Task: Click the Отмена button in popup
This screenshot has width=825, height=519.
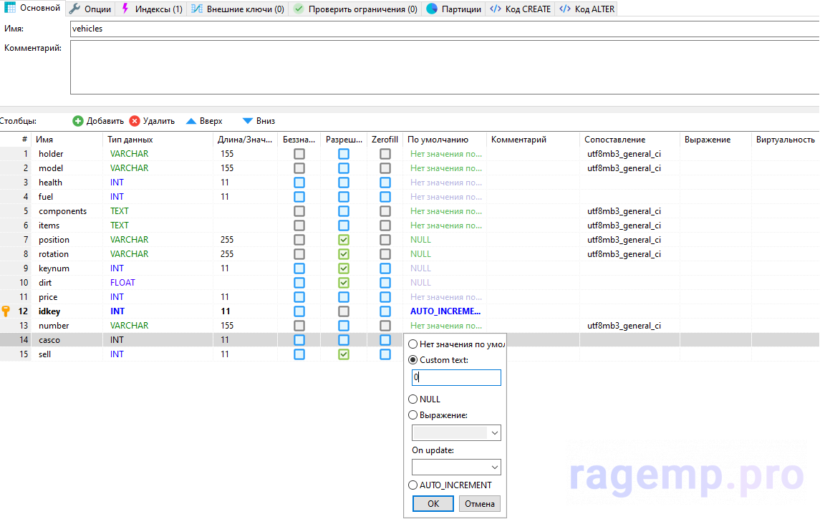Action: (479, 504)
